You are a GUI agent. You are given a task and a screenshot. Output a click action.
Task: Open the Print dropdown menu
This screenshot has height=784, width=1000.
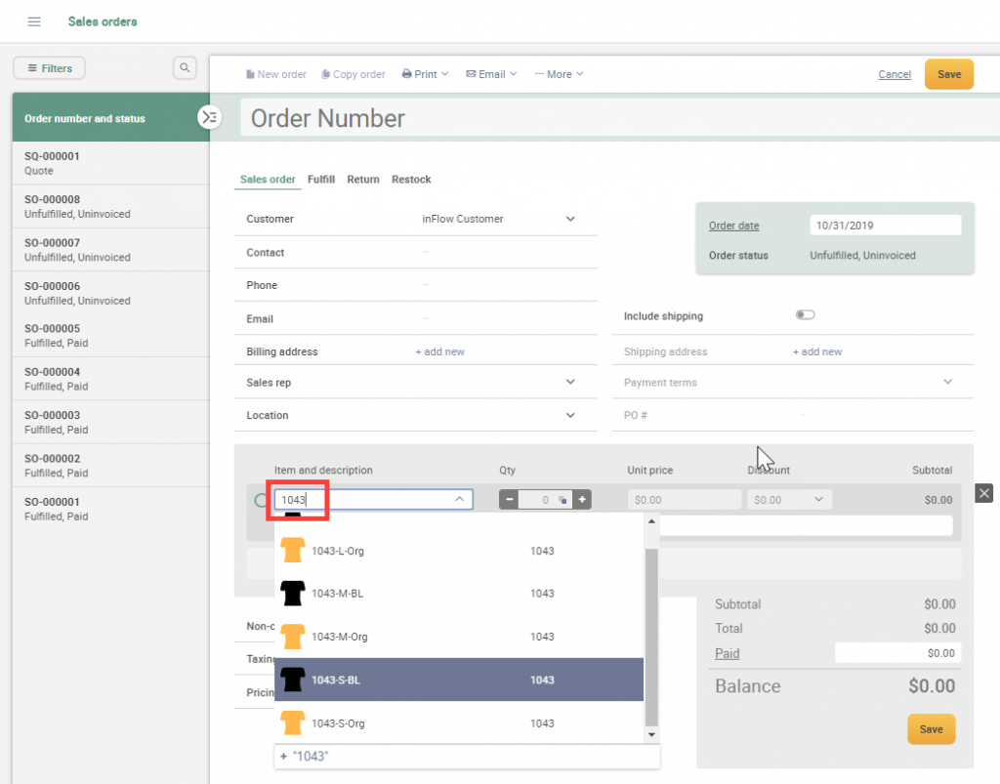(x=425, y=74)
